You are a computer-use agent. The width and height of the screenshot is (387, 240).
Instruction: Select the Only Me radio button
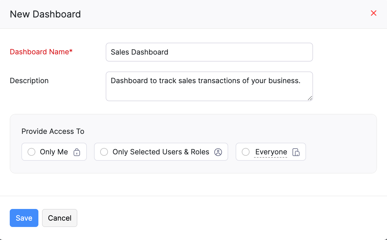tap(31, 152)
